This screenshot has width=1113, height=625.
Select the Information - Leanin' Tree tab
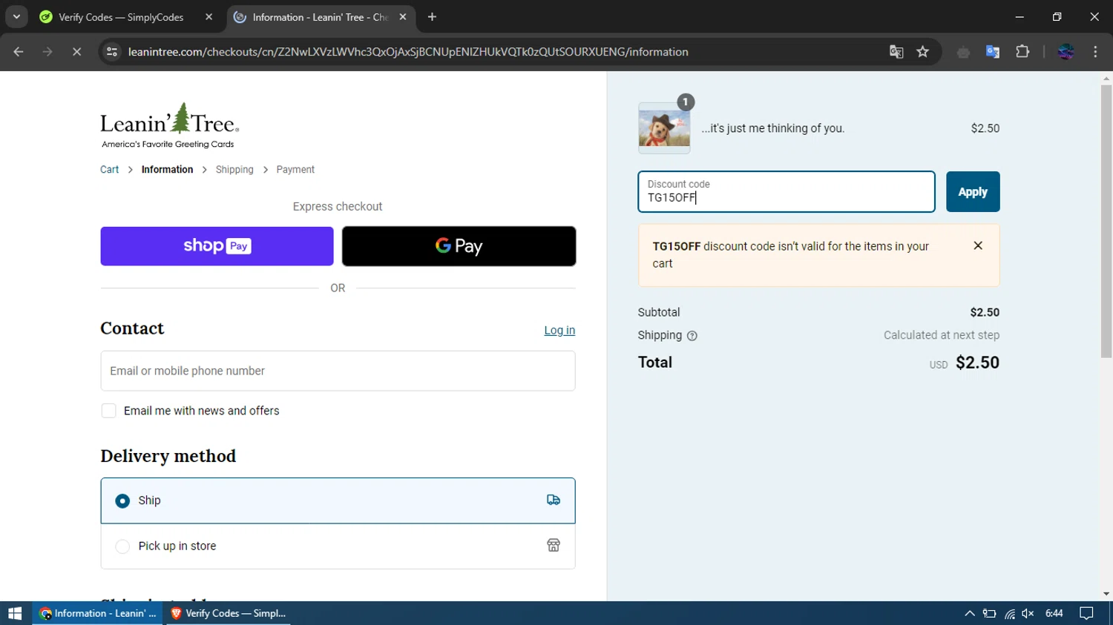click(x=320, y=17)
